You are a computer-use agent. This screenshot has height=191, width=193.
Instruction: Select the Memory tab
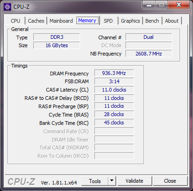point(87,20)
